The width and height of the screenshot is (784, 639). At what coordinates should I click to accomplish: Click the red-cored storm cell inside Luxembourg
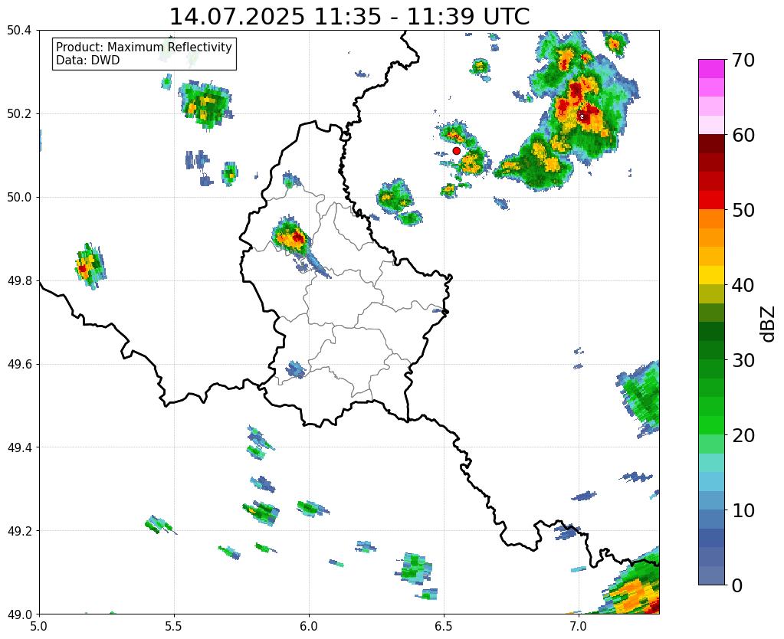coord(292,236)
